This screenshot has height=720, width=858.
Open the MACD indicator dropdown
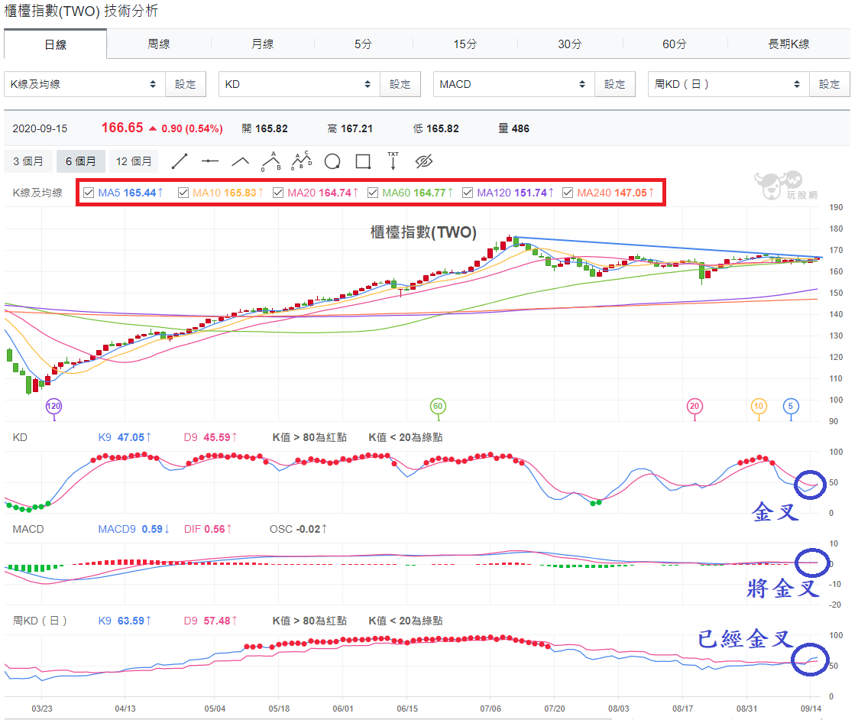pos(514,84)
